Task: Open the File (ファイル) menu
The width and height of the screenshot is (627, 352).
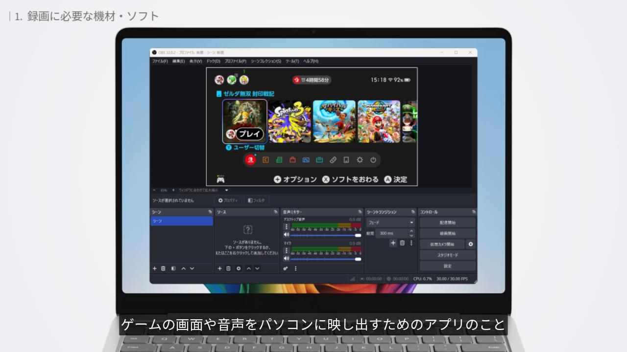Action: pyautogui.click(x=160, y=61)
